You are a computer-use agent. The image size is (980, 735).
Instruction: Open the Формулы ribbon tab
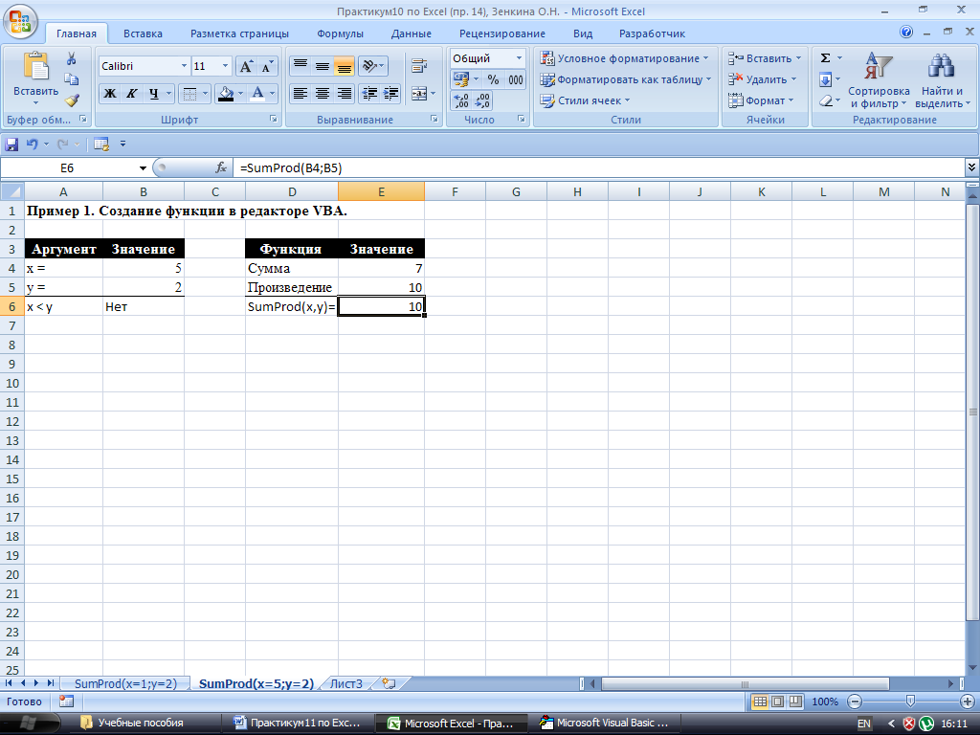(x=340, y=33)
